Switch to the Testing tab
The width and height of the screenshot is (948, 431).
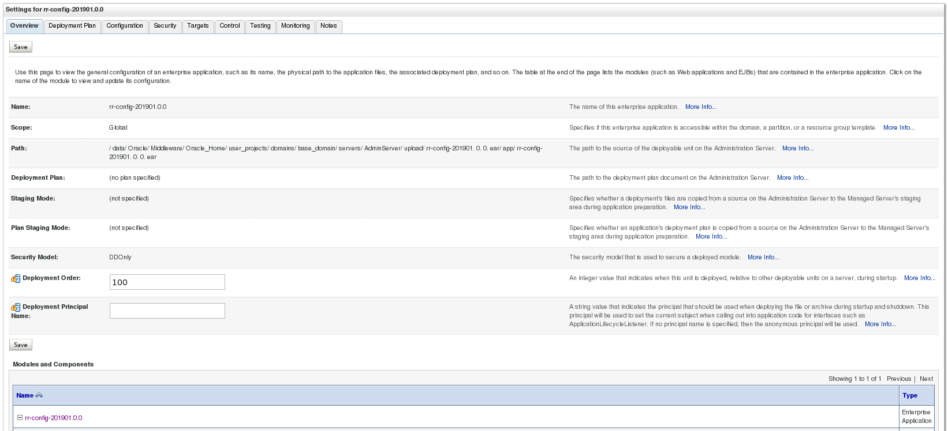260,26
